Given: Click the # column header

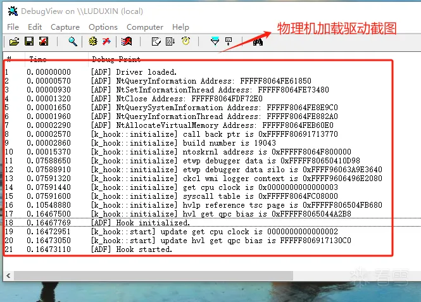Looking at the screenshot, I should (9, 59).
